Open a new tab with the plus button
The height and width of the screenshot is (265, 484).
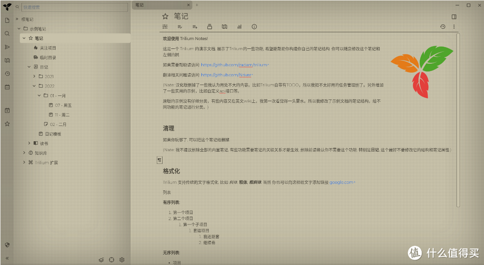click(x=196, y=5)
